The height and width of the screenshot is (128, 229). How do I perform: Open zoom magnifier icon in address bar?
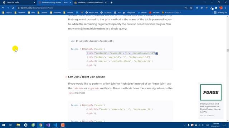pyautogui.click(x=186, y=8)
